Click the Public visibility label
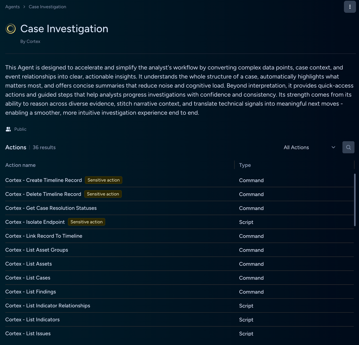The width and height of the screenshot is (359, 345). (20, 129)
